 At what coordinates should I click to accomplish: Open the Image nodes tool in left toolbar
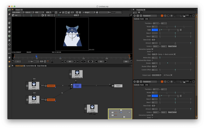point(9,10)
